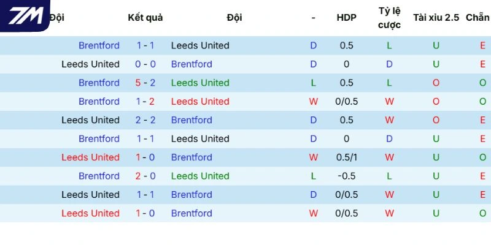This screenshot has height=245, width=491.
Task: Click green Leeds United in 2-0 row
Action: [x=200, y=176]
